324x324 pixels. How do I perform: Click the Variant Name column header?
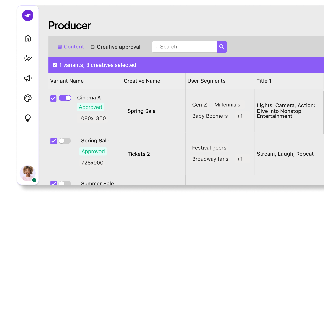point(67,81)
